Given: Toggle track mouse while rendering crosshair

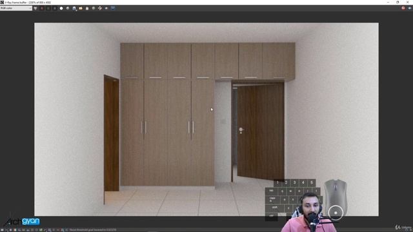Looking at the screenshot, I should click(x=100, y=8).
